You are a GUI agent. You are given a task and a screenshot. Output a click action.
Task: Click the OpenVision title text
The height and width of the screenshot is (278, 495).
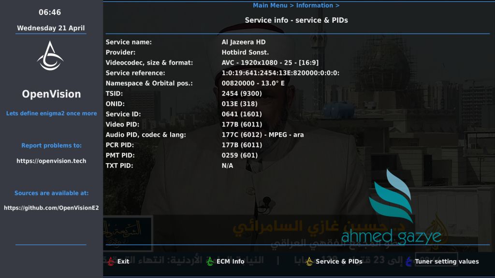pyautogui.click(x=51, y=94)
